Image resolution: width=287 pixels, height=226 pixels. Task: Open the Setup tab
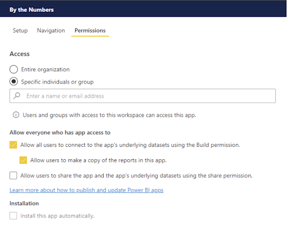click(x=20, y=30)
